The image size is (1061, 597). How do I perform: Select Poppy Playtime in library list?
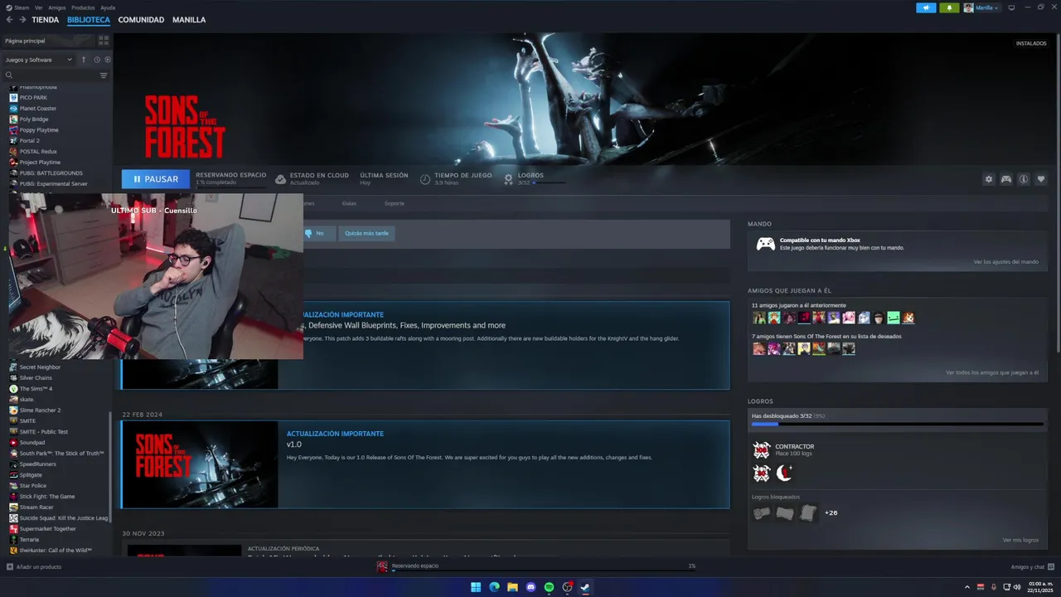[x=39, y=130]
